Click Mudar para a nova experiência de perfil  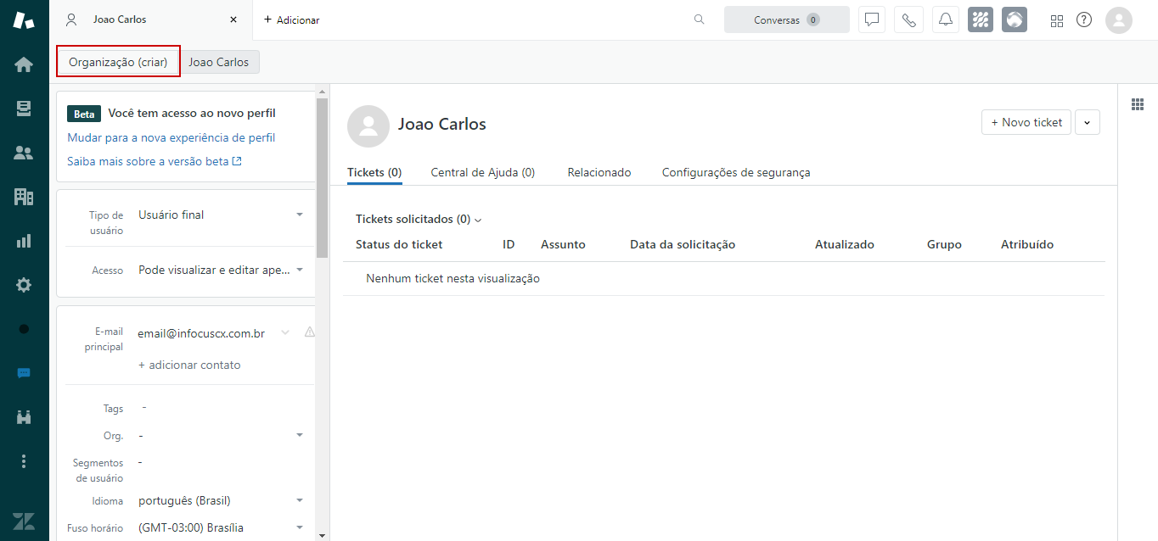[171, 137]
